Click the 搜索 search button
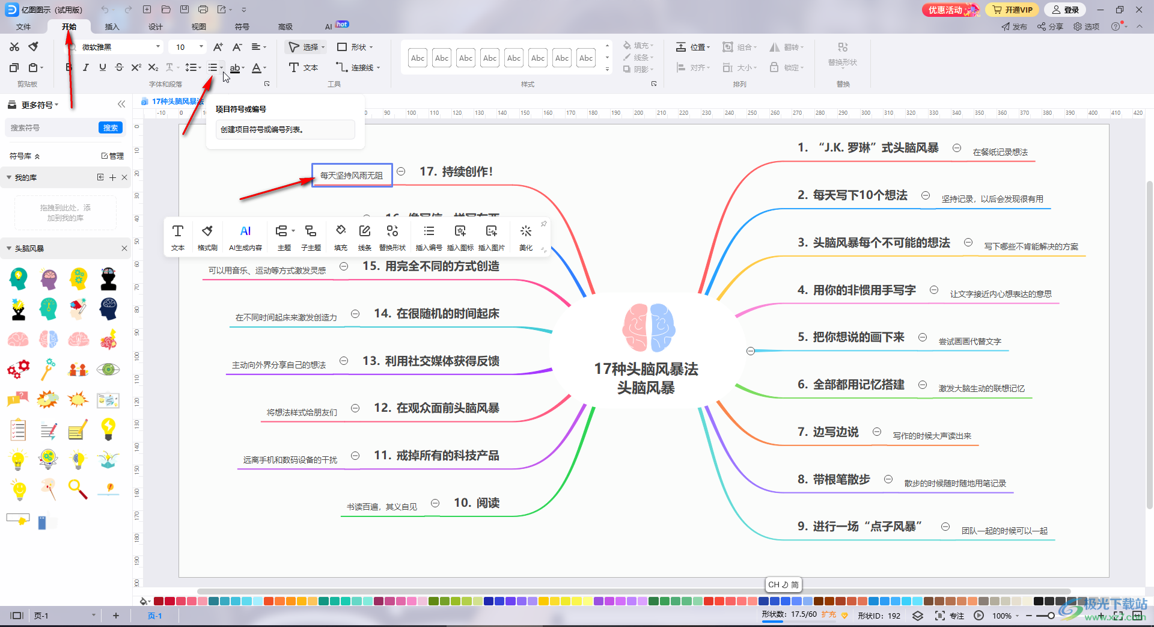1154x627 pixels. (x=111, y=127)
